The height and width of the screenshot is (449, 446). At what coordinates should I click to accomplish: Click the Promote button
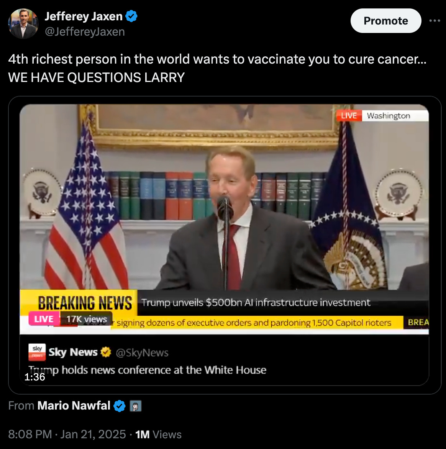385,21
